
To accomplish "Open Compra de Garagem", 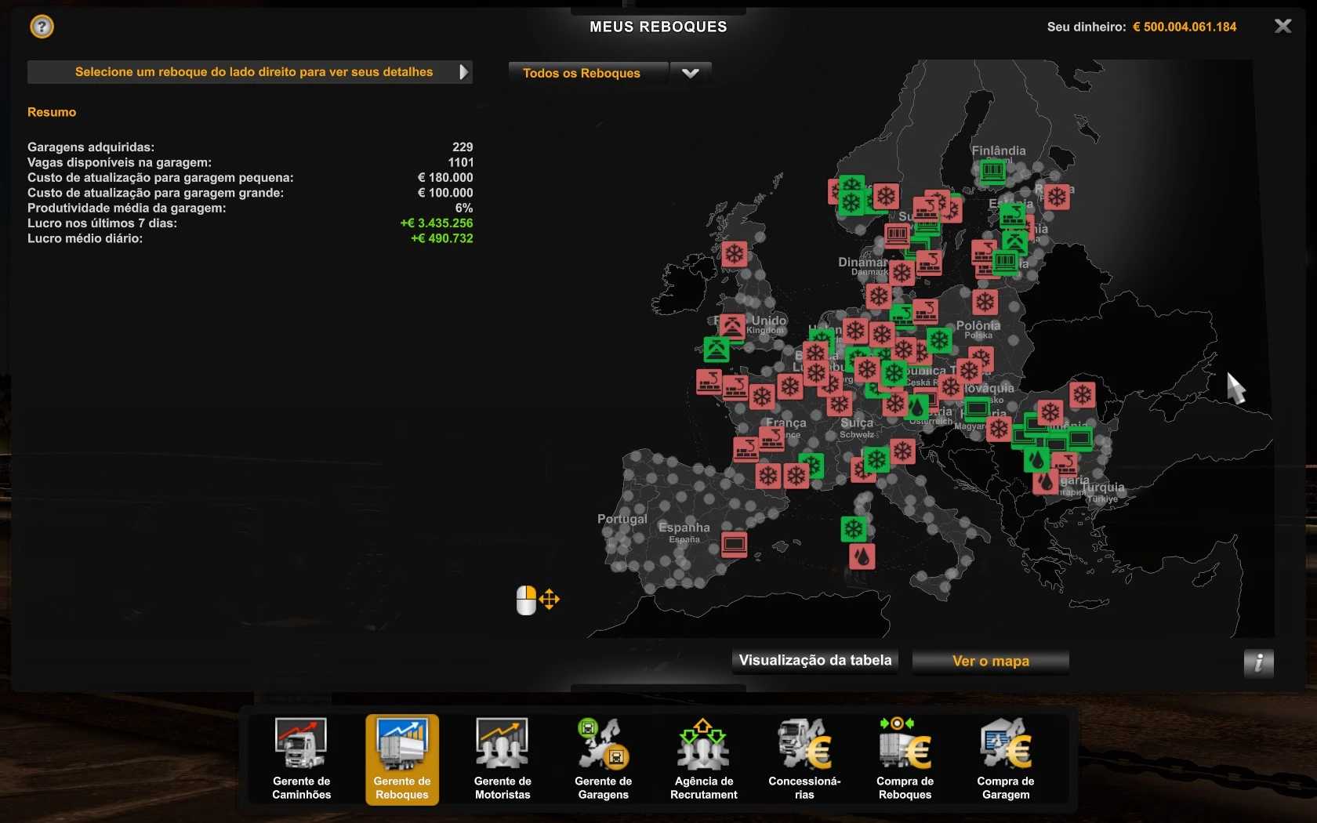I will (x=1005, y=759).
